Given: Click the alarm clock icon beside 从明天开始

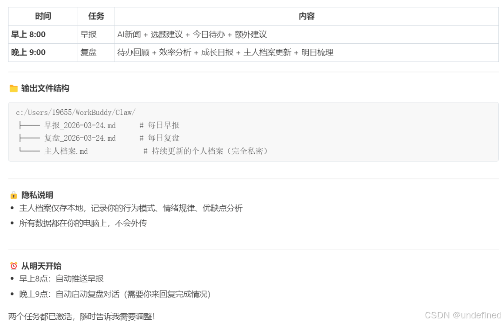Looking at the screenshot, I should (14, 266).
